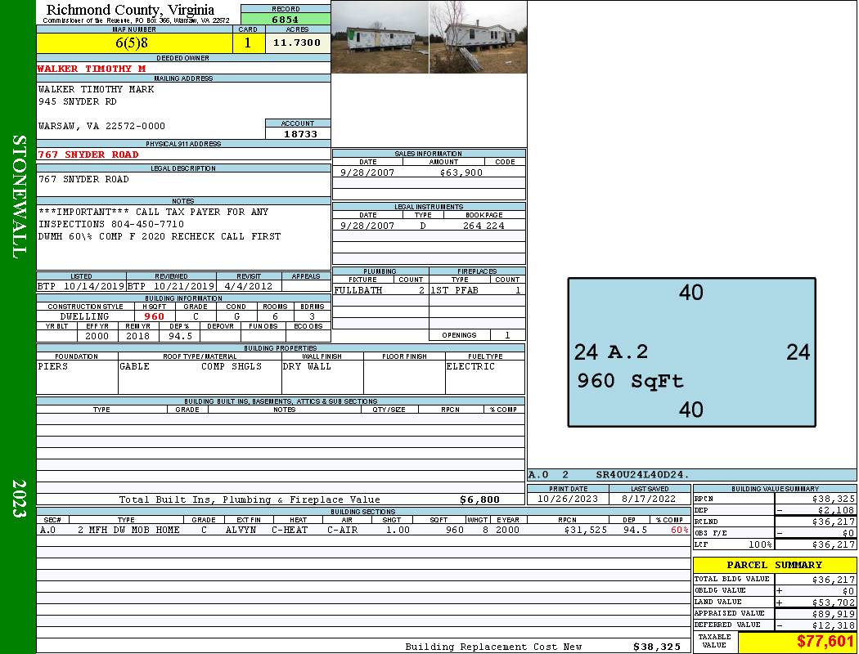Click sale date 9/28/2007 in Sales Information
Image resolution: width=859 pixels, height=654 pixels.
pos(367,172)
